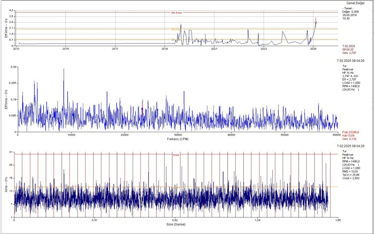Click the '4,2' trend y-axis value

[x=12, y=11]
